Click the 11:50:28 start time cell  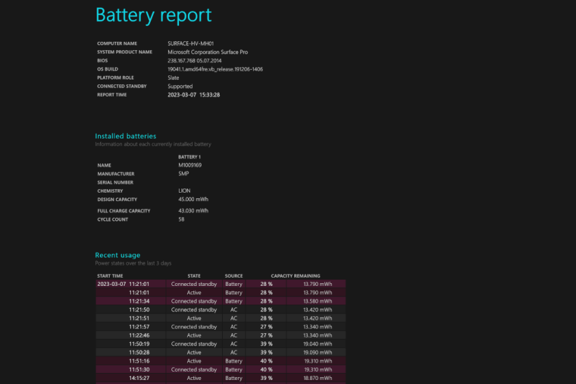pos(139,352)
